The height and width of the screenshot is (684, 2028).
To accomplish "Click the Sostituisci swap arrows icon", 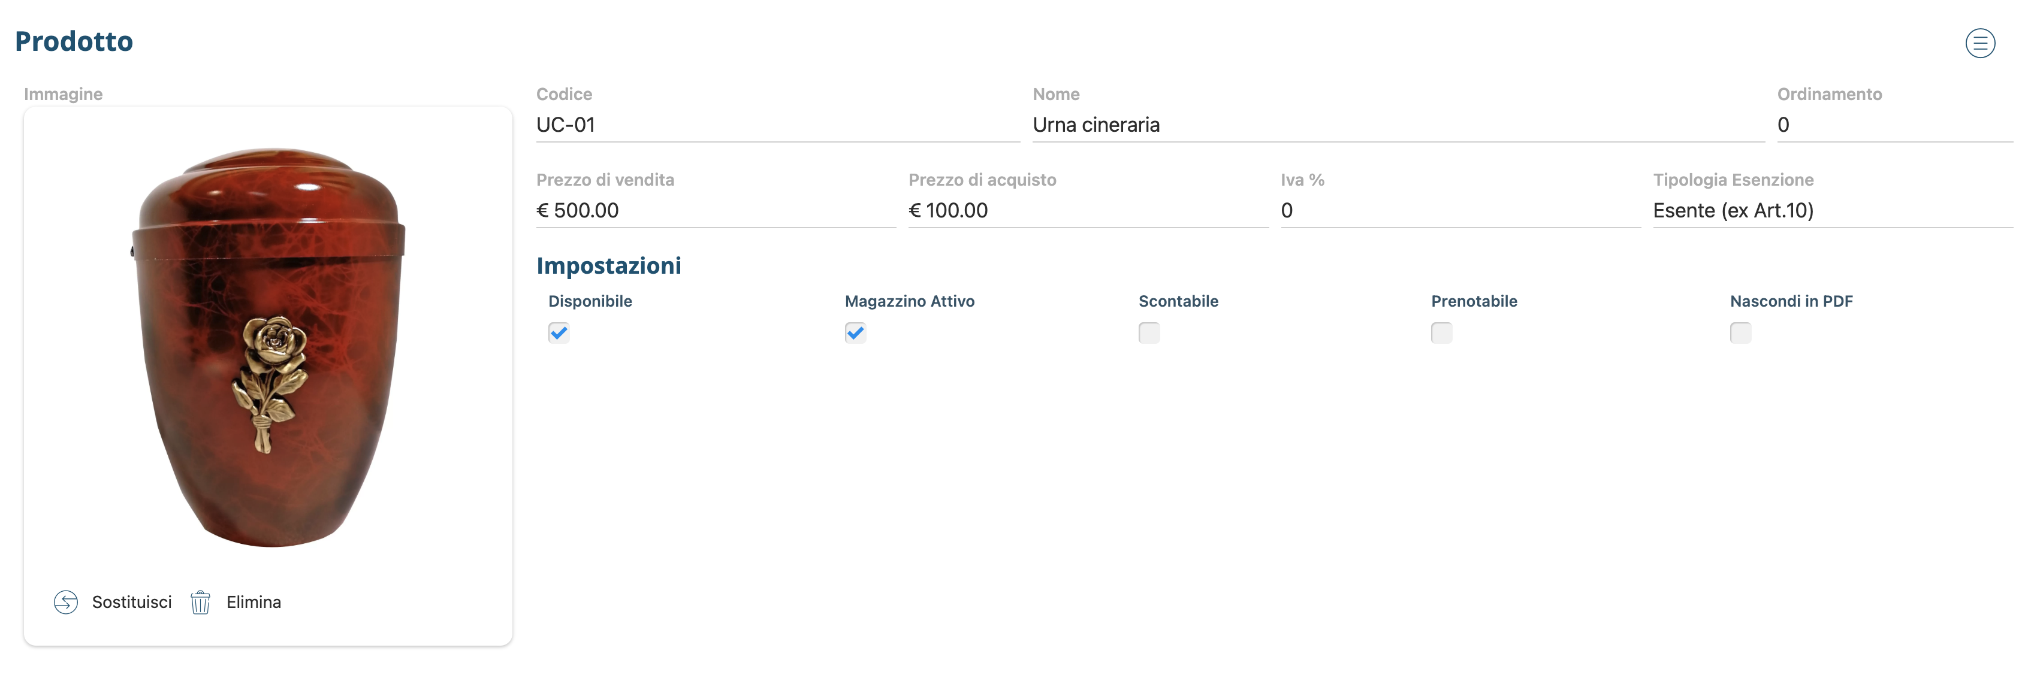I will 66,602.
